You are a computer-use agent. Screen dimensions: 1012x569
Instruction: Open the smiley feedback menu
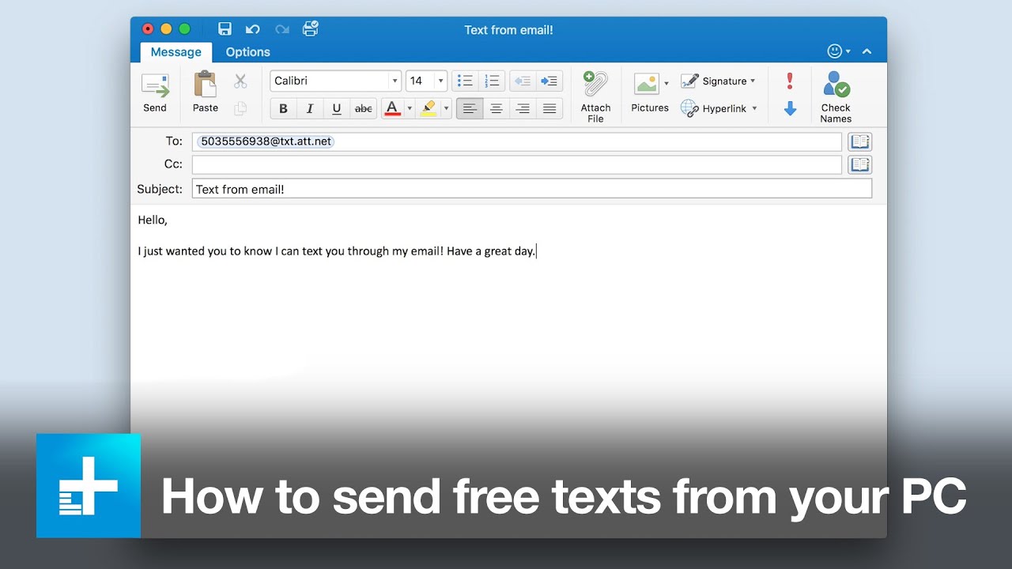pos(838,51)
